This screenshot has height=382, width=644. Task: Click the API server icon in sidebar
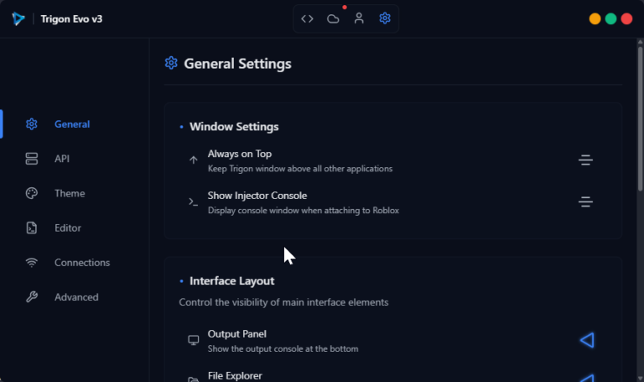(x=32, y=159)
